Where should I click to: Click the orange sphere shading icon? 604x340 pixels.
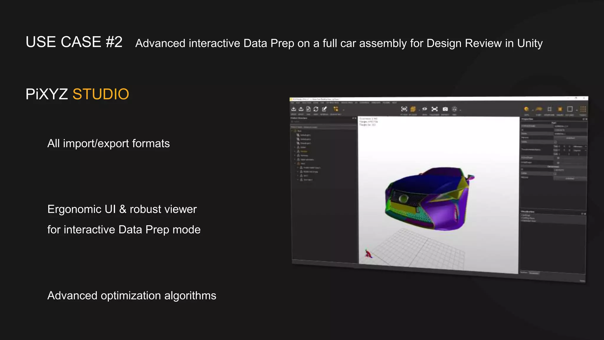click(526, 109)
